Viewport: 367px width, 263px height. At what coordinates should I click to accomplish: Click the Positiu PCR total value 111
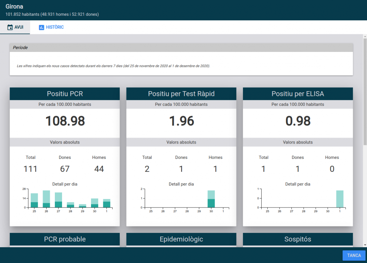pyautogui.click(x=30, y=169)
